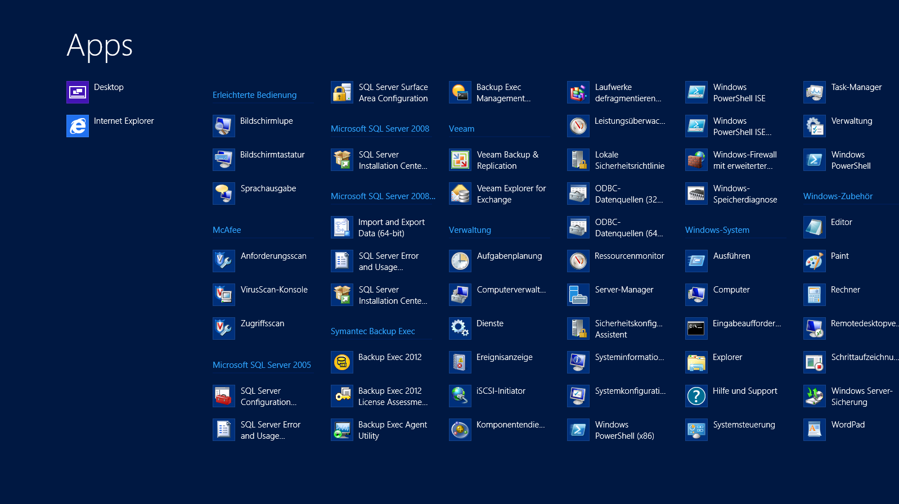Image resolution: width=899 pixels, height=504 pixels.
Task: Click the Symantec Backup Exec group header
Action: [372, 331]
